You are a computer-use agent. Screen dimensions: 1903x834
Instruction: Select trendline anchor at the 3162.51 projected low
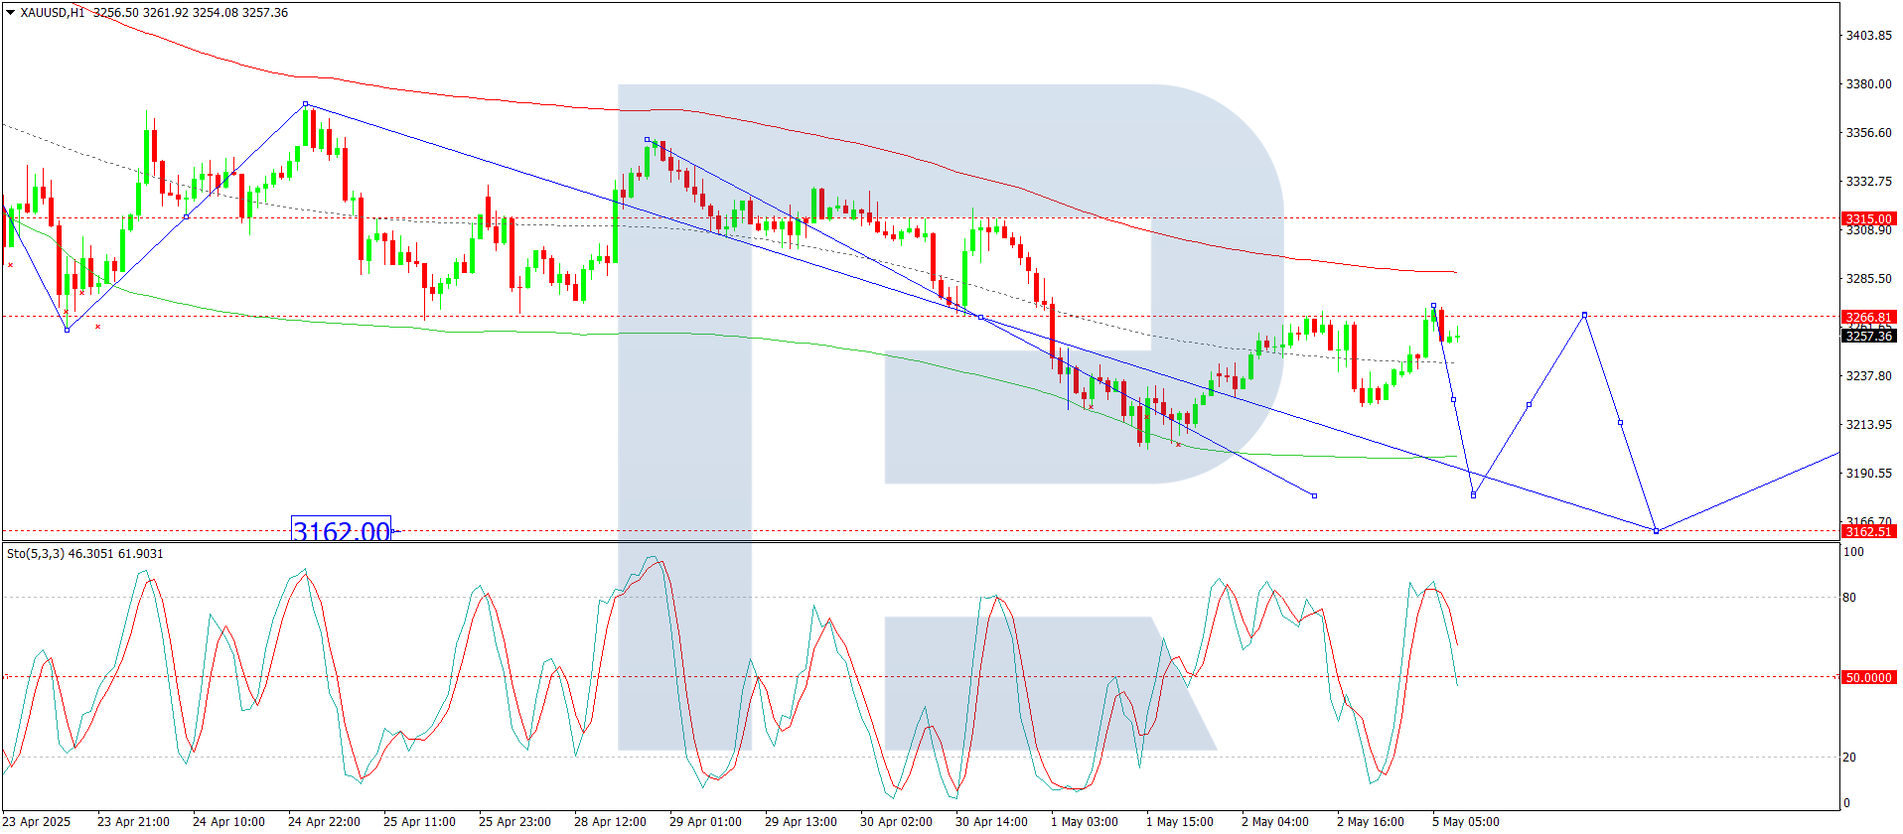(x=1656, y=531)
